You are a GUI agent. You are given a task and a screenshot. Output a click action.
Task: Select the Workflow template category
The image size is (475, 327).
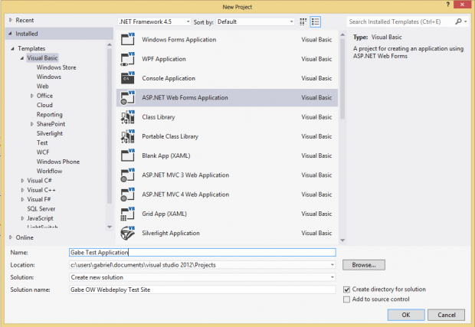coord(49,171)
